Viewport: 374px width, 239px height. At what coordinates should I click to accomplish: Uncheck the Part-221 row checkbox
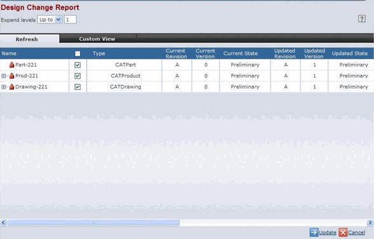tap(77, 65)
